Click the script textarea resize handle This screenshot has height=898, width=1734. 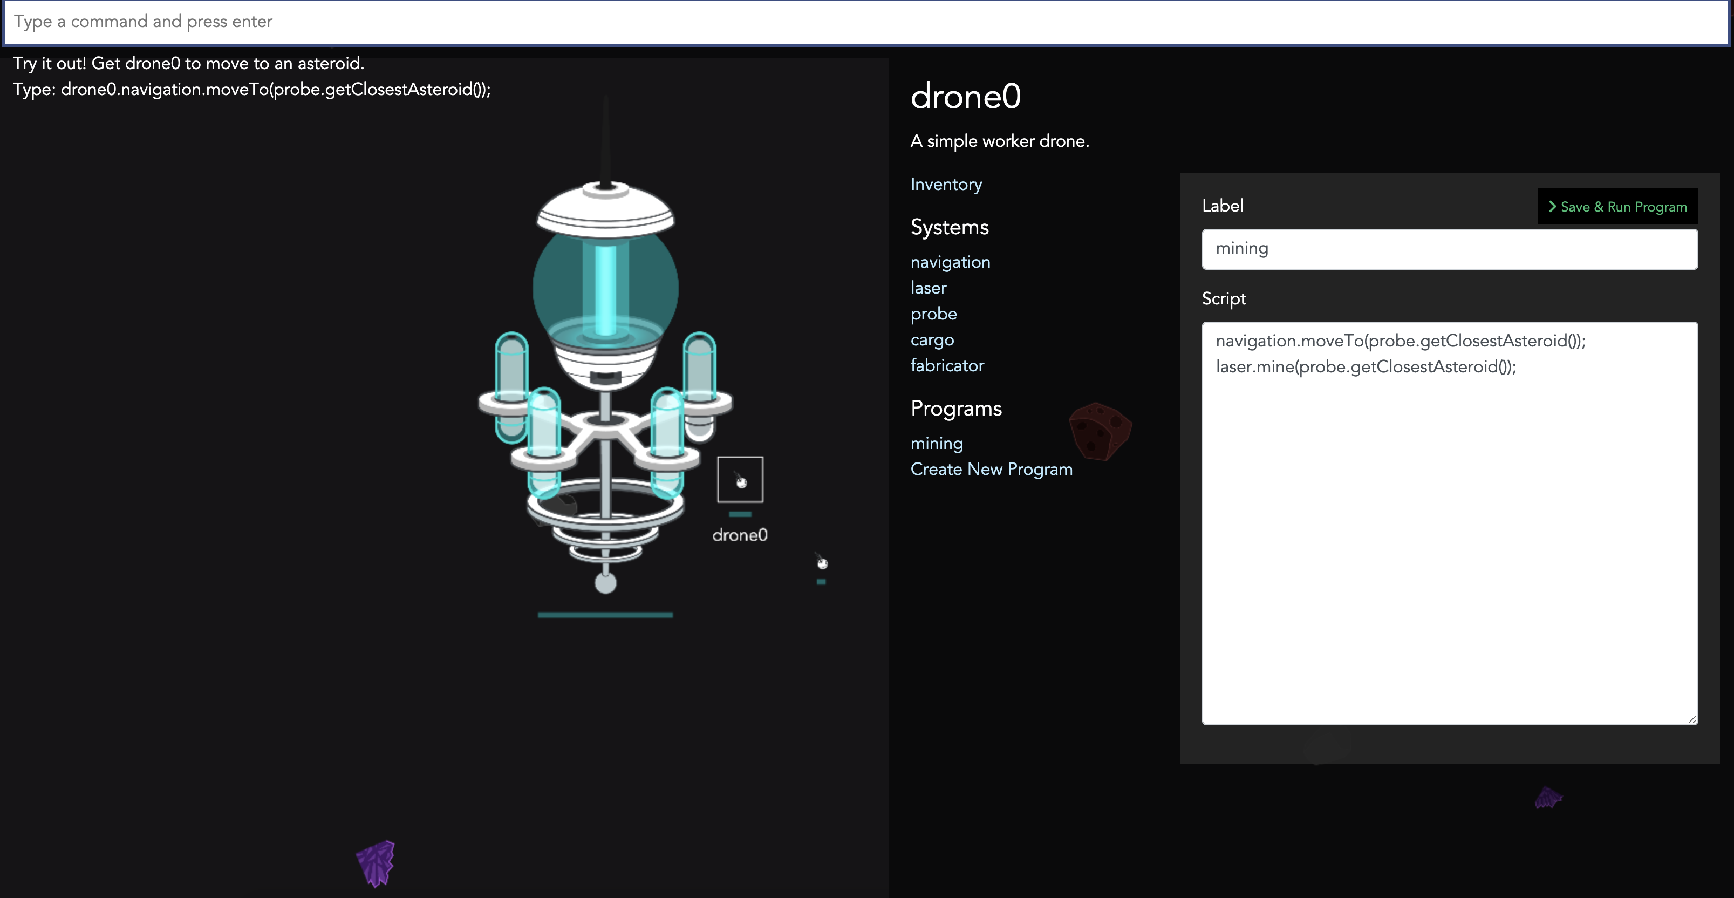coord(1691,719)
